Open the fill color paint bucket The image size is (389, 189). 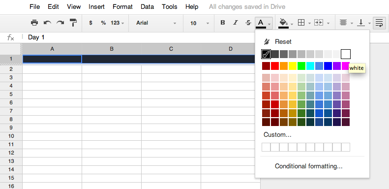click(x=283, y=23)
